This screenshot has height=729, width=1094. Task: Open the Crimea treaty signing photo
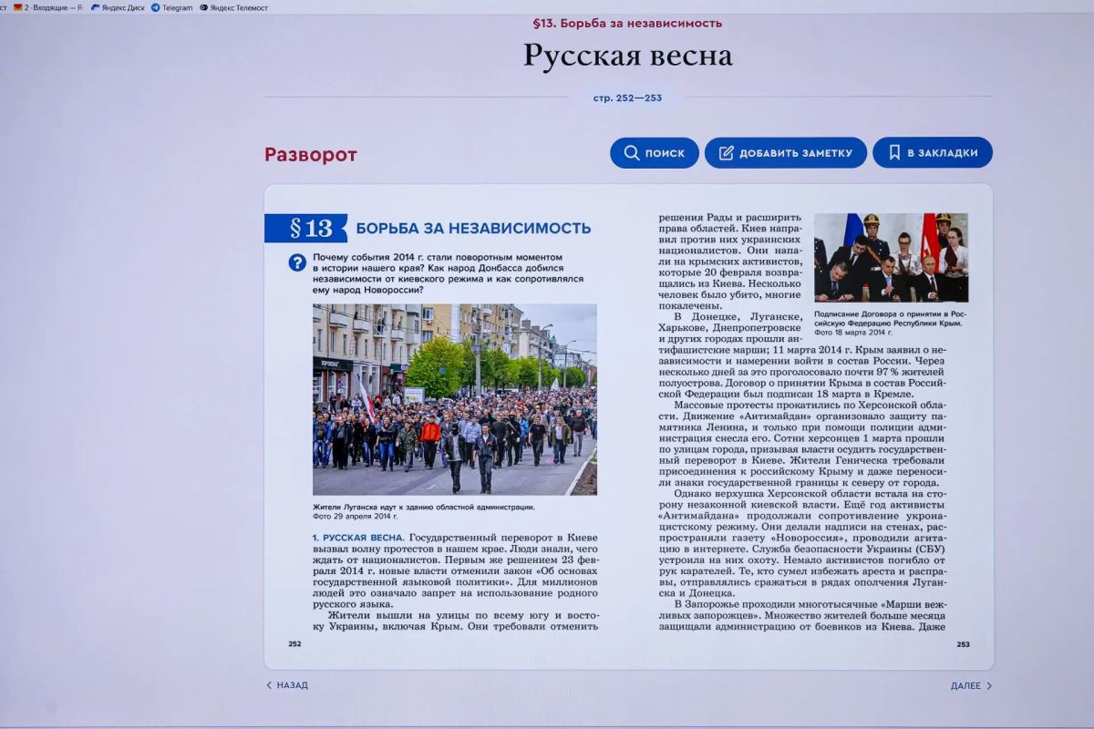[x=891, y=258]
